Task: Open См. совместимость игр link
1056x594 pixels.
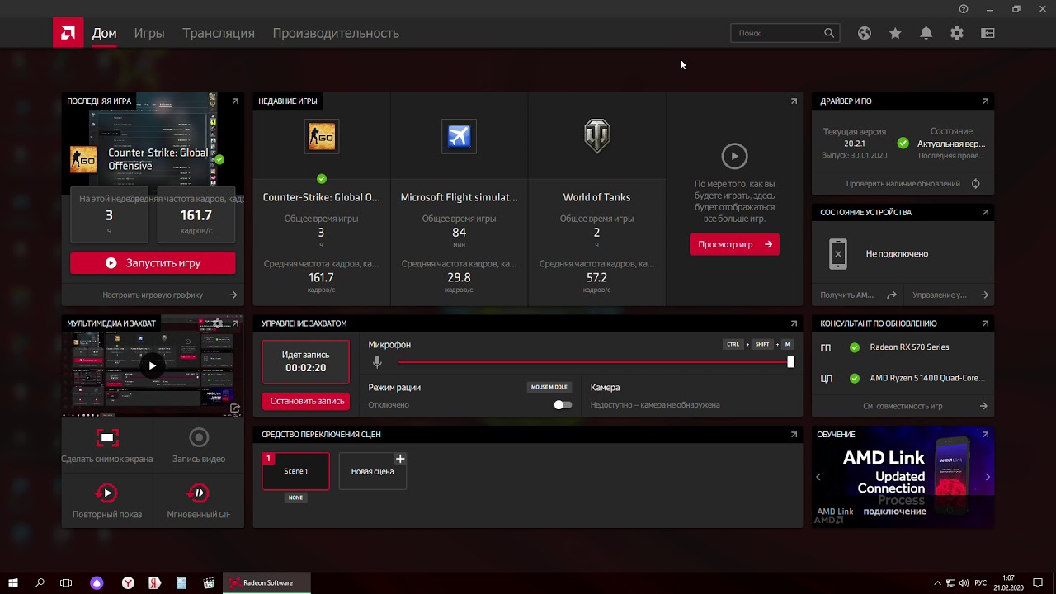Action: coord(903,406)
